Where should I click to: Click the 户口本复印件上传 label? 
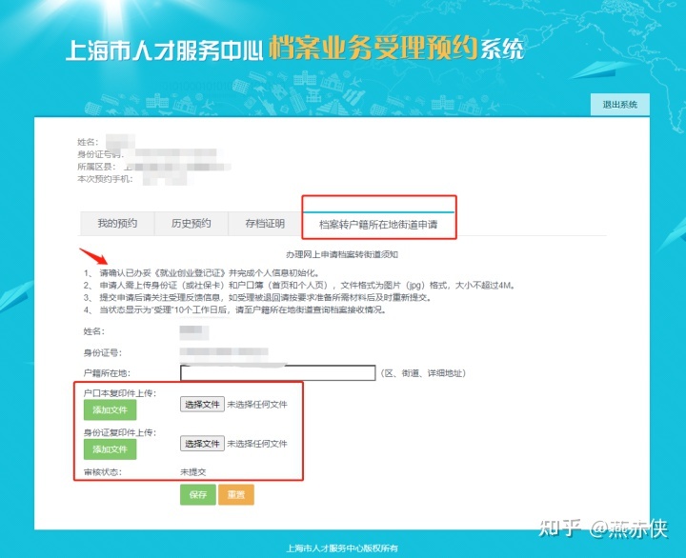click(120, 393)
